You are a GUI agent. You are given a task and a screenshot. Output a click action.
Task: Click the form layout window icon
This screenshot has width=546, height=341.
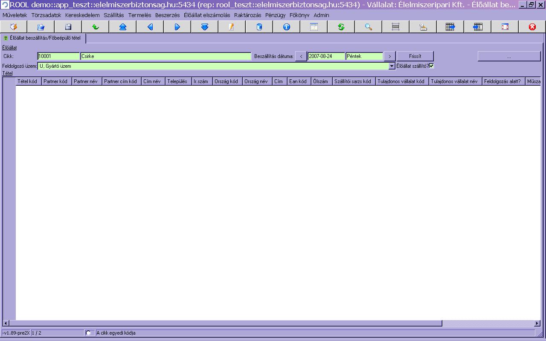coord(314,27)
